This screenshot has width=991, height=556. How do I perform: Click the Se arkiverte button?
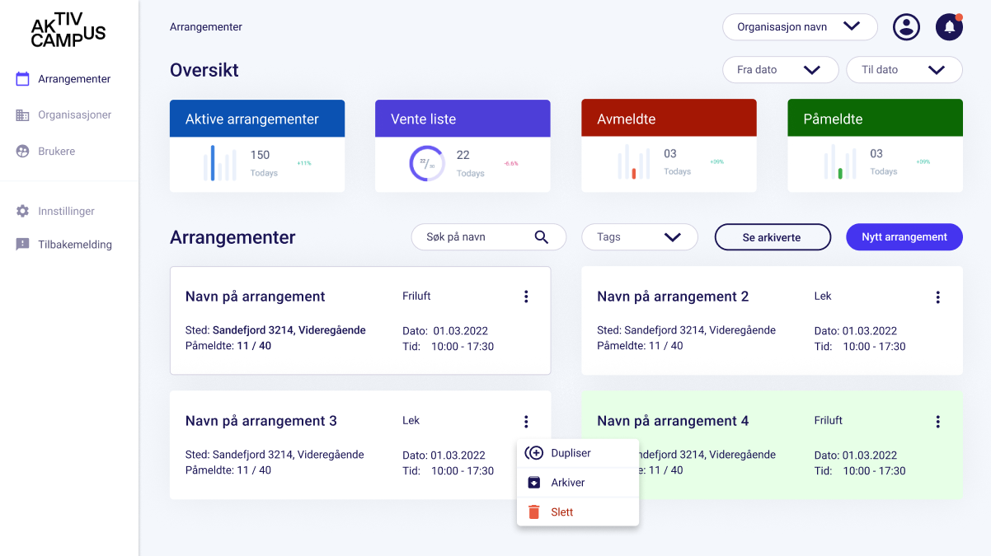pos(772,237)
